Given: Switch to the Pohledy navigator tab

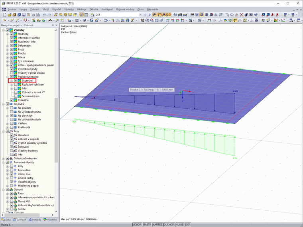Looking at the screenshot, I should pyautogui.click(x=35, y=220).
